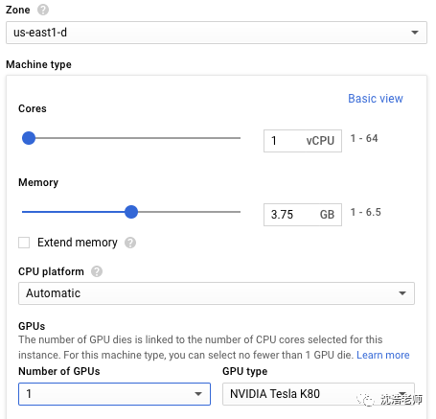This screenshot has width=436, height=419.
Task: Click the CPU platform help icon
Action: click(97, 271)
